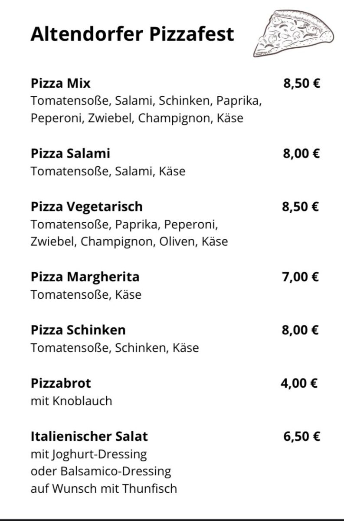
Task: Select the Pizza Margherita title
Action: point(85,277)
